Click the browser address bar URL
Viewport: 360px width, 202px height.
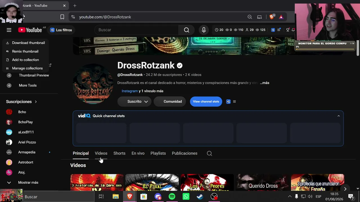coord(105,17)
